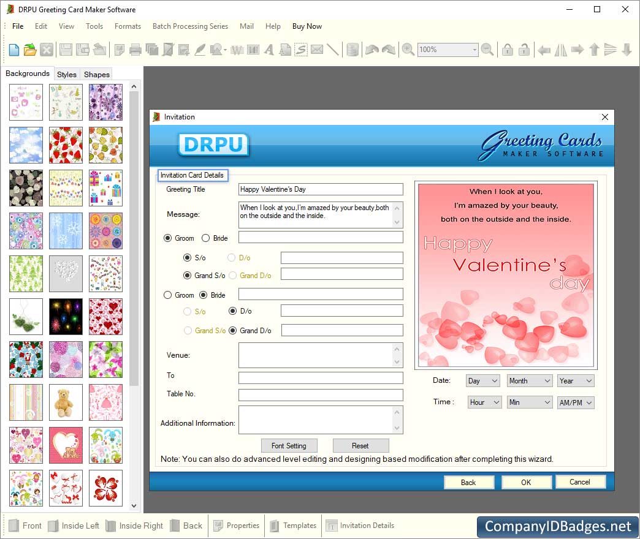This screenshot has height=539, width=640.
Task: Open the Month date dropdown
Action: pos(530,381)
